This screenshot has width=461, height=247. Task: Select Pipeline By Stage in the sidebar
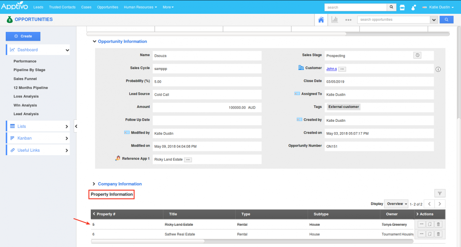[29, 70]
